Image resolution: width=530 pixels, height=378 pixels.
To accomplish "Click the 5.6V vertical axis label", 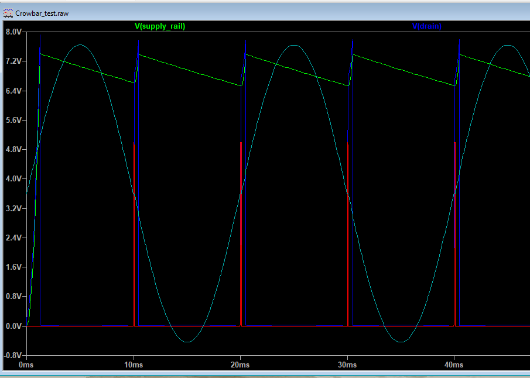I will click(13, 120).
